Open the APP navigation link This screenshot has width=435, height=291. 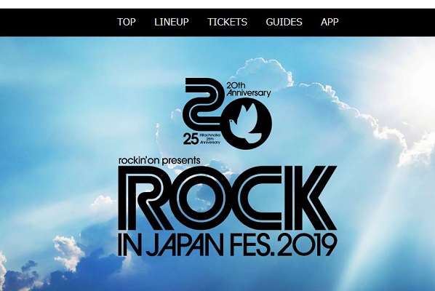pos(330,22)
